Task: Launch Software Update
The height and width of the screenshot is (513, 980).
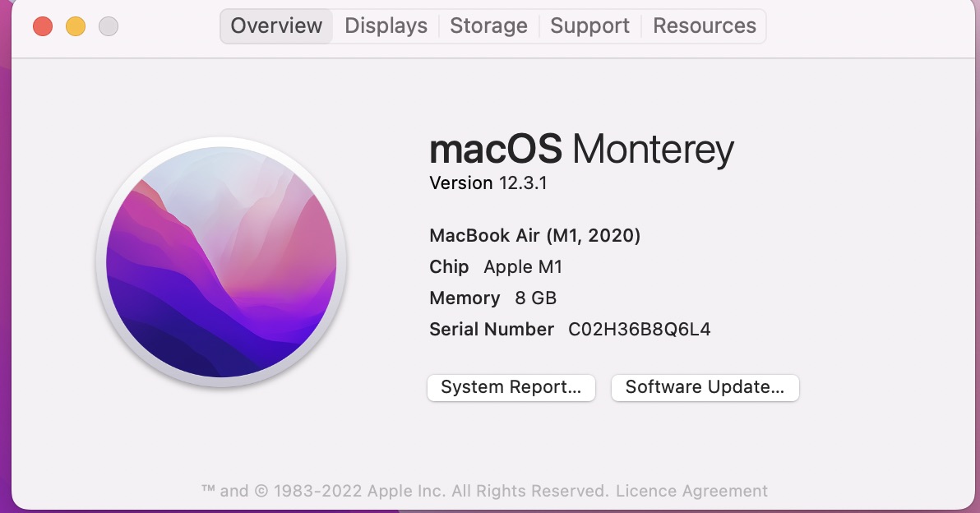Action: 705,387
